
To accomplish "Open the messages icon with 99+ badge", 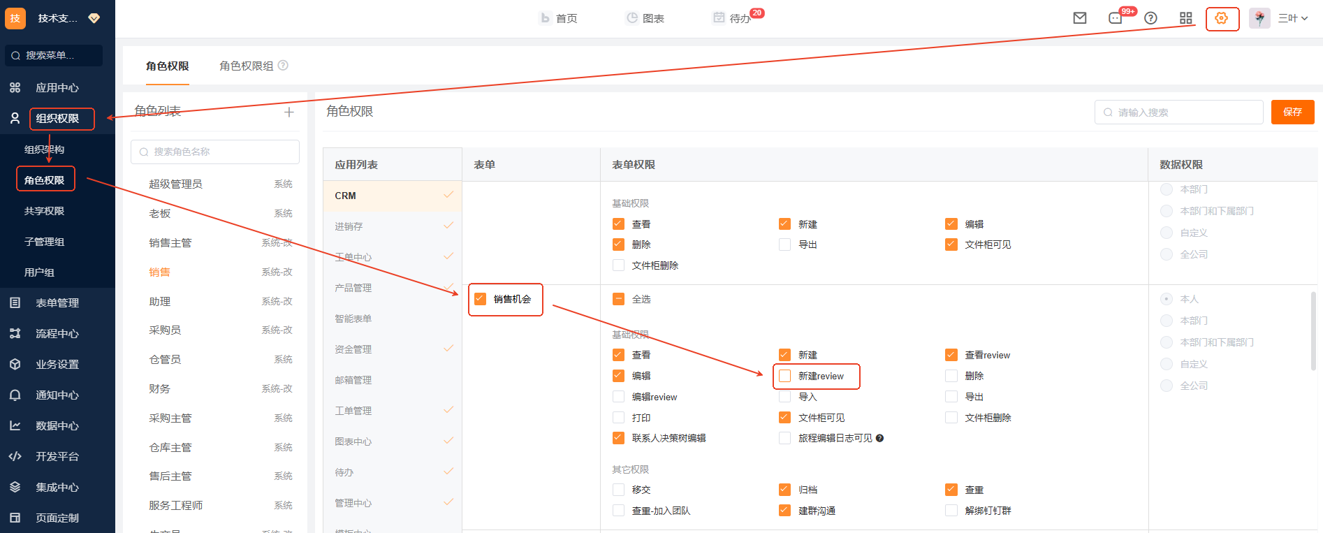I will [1116, 18].
